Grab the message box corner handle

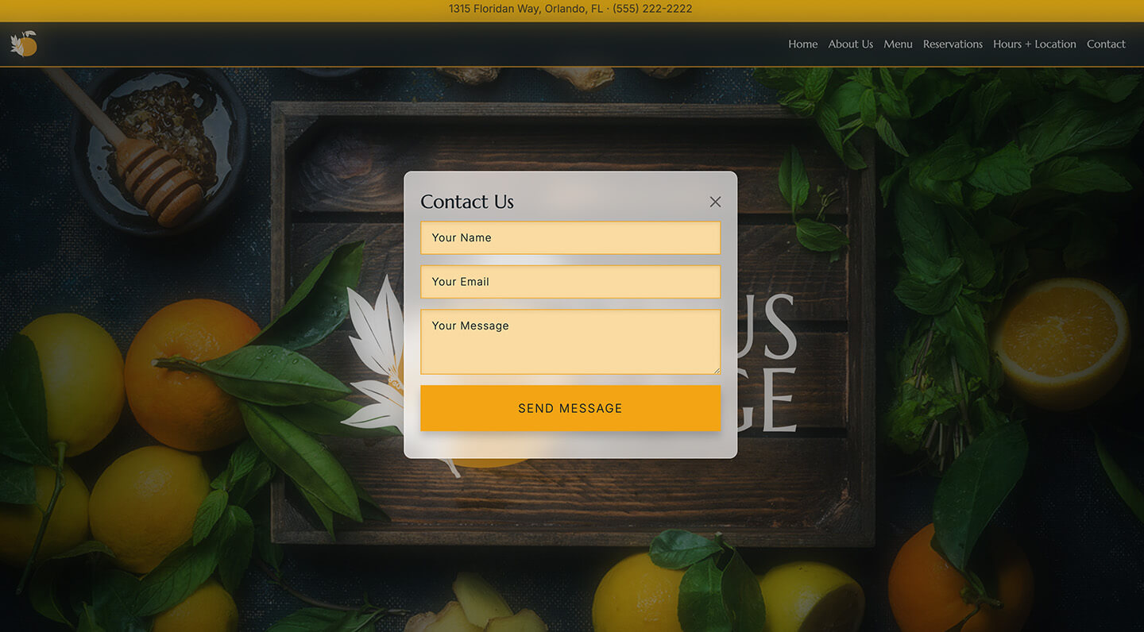click(x=717, y=370)
